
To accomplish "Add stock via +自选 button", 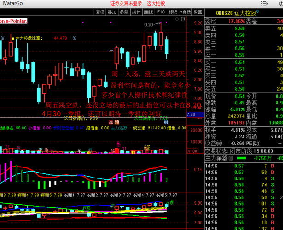I will [185, 12].
